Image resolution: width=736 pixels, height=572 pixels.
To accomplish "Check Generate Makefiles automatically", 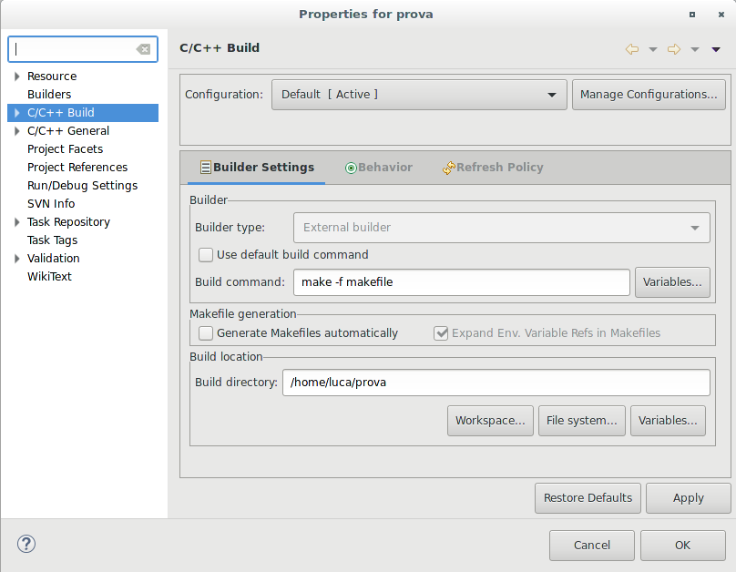I will coord(206,333).
